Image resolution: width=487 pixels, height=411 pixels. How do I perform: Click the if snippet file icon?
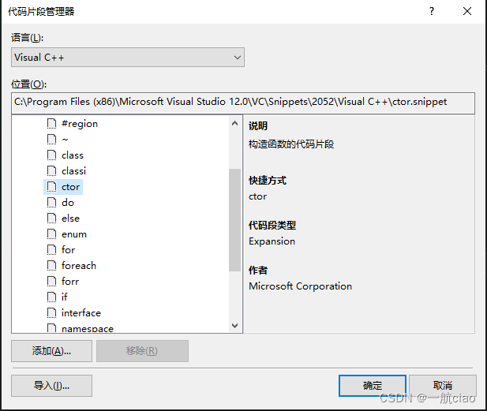pos(51,297)
